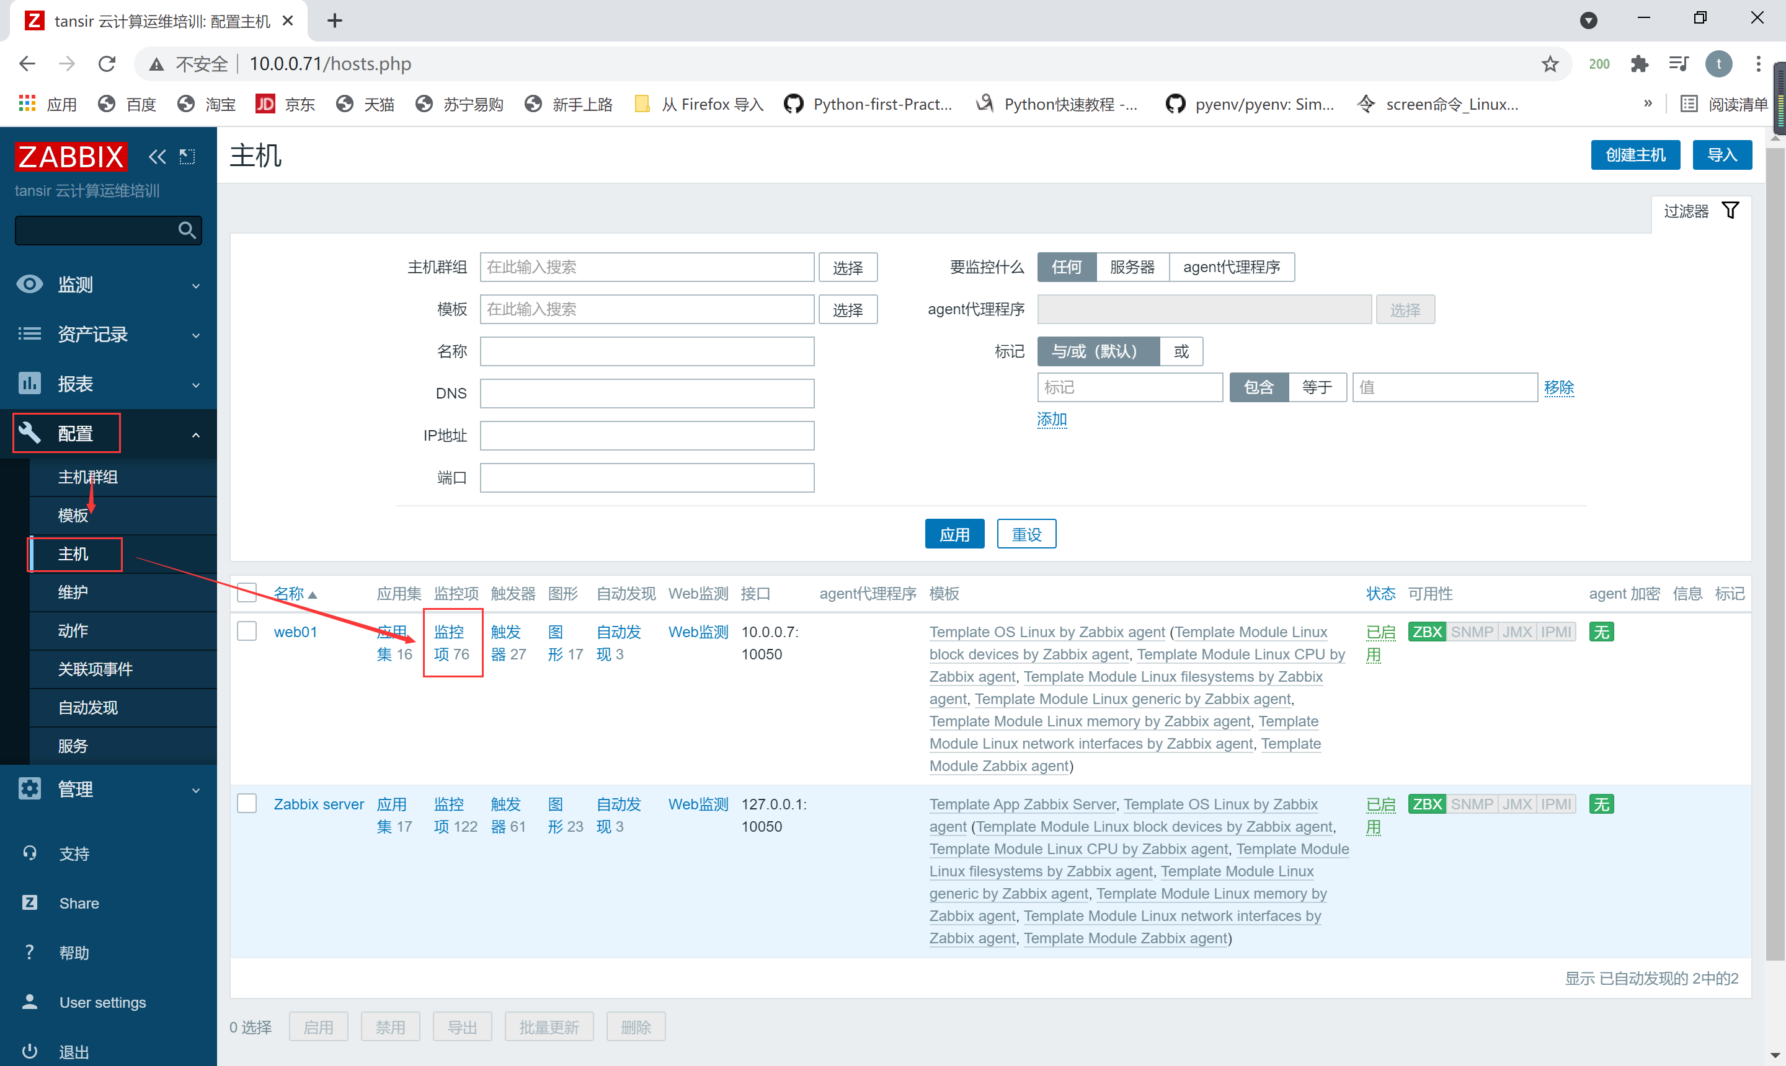The image size is (1786, 1066).
Task: Click the 名称 filter input field
Action: coord(647,351)
